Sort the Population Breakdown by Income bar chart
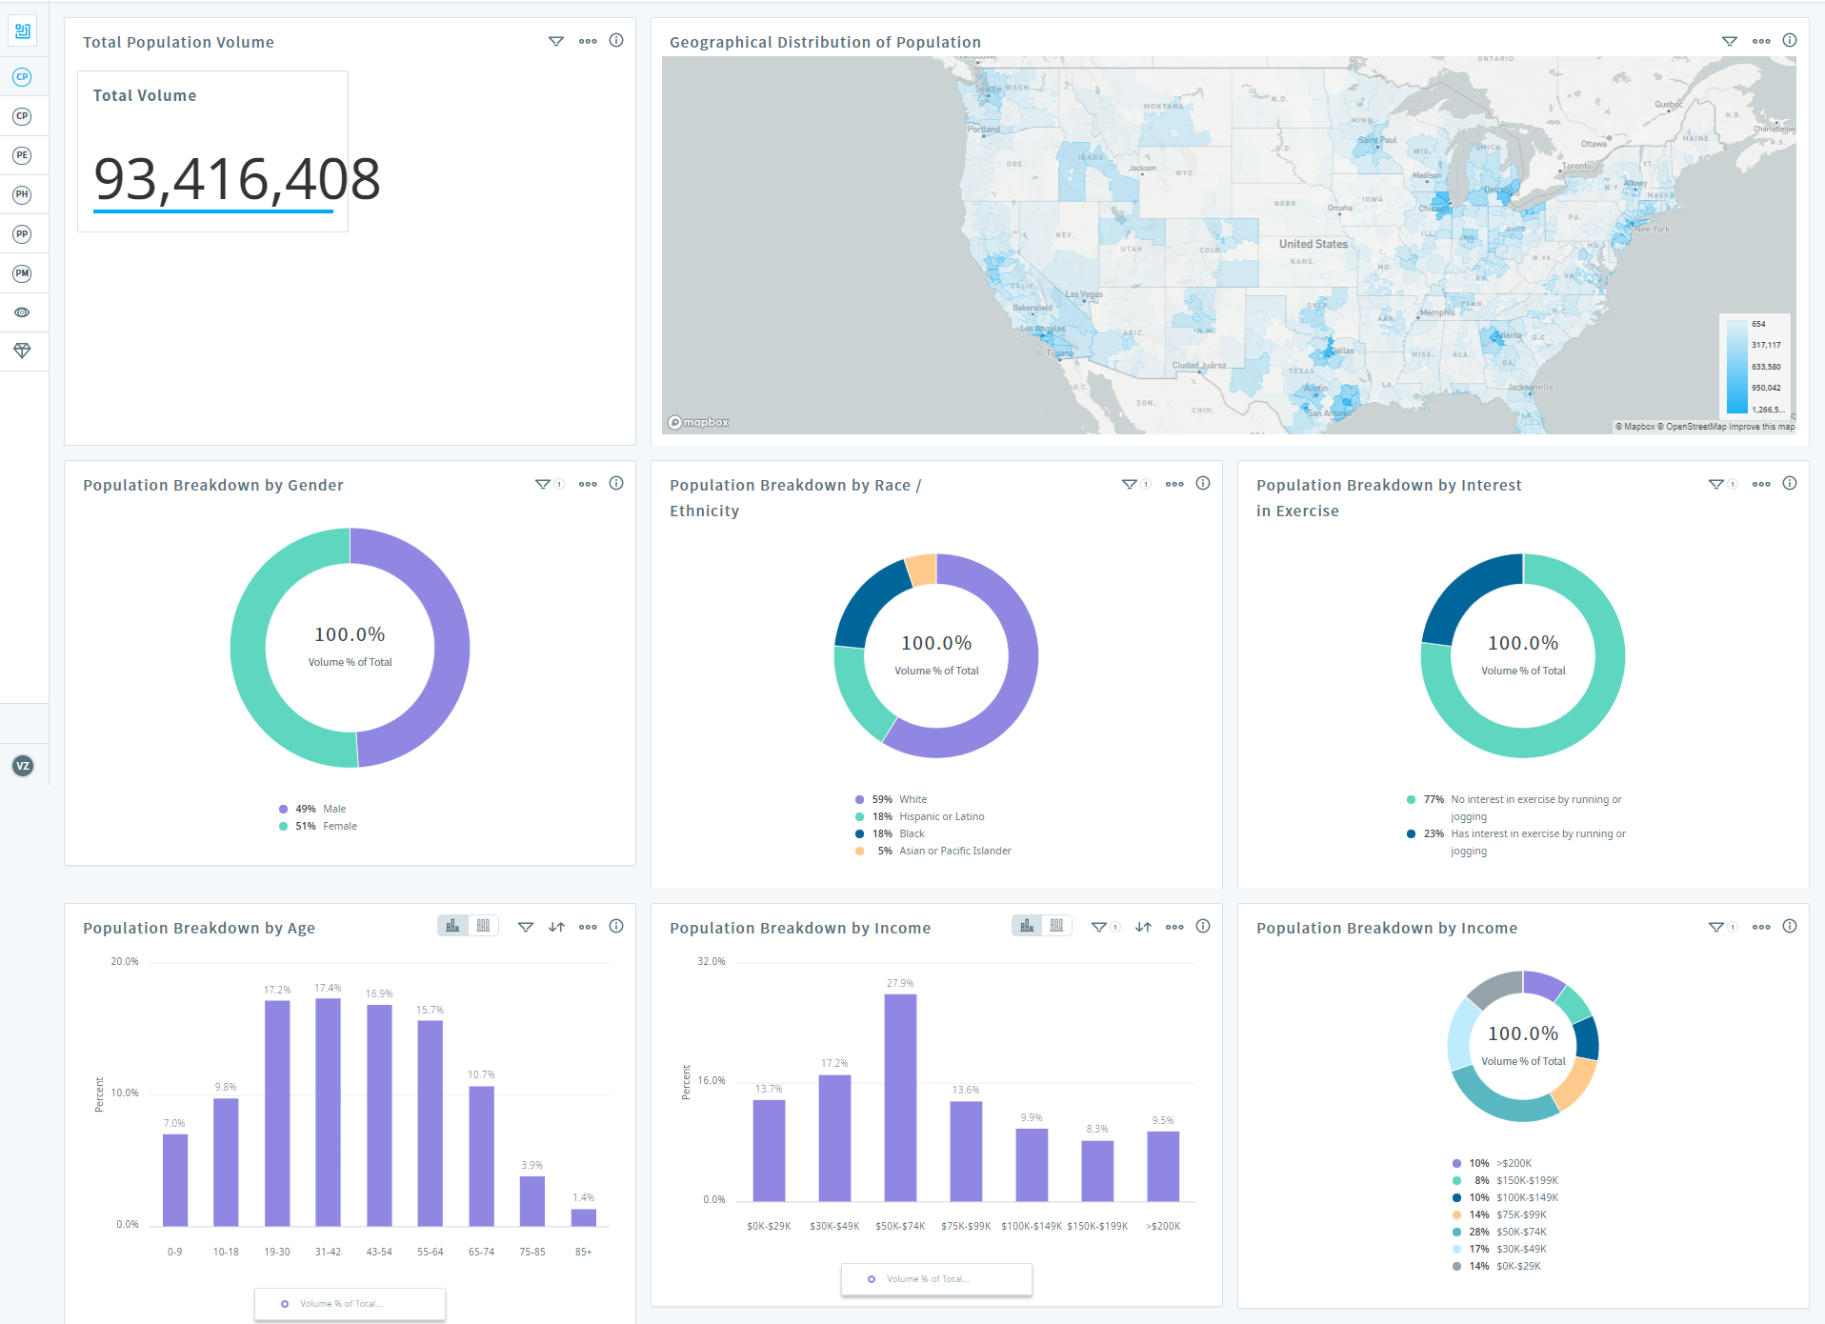Screen dimensions: 1825x1324 1143,927
